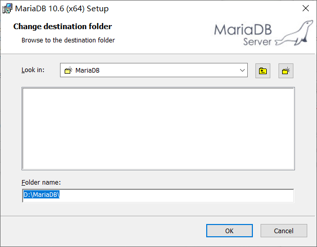This screenshot has height=247, width=317.
Task: Click the Folder name label
Action: click(x=41, y=182)
